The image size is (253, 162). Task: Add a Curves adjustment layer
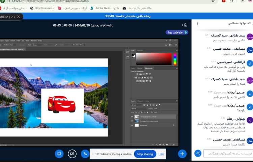(x=144, y=74)
